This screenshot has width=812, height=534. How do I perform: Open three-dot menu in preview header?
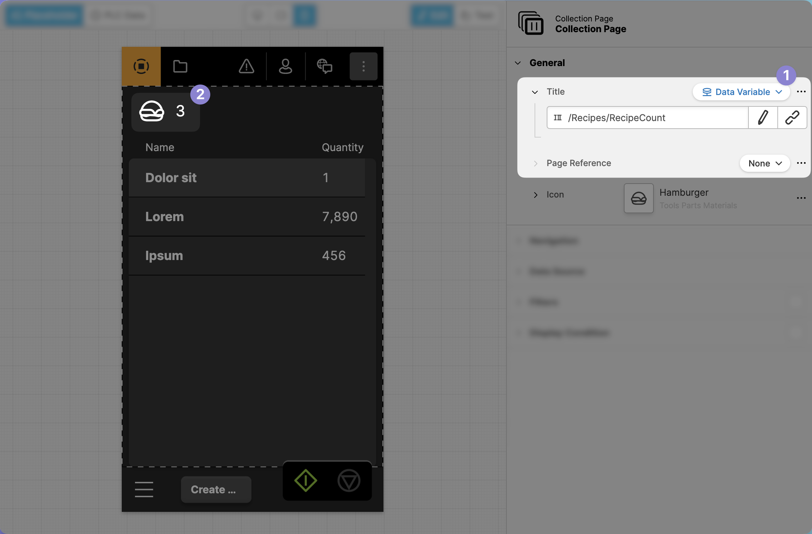363,66
